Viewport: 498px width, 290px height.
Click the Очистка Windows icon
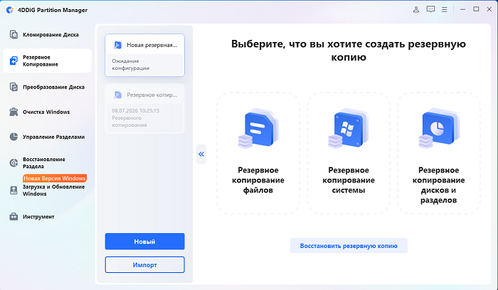click(14, 112)
